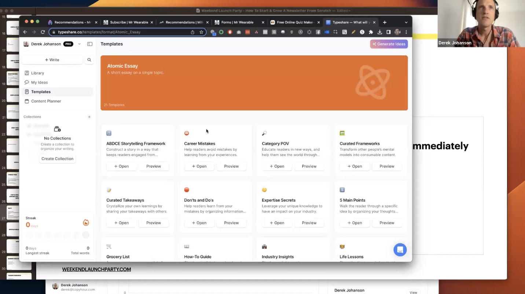Click the Curated Frameworks picture icon
Screen dimensions: 525x294
pyautogui.click(x=342, y=133)
